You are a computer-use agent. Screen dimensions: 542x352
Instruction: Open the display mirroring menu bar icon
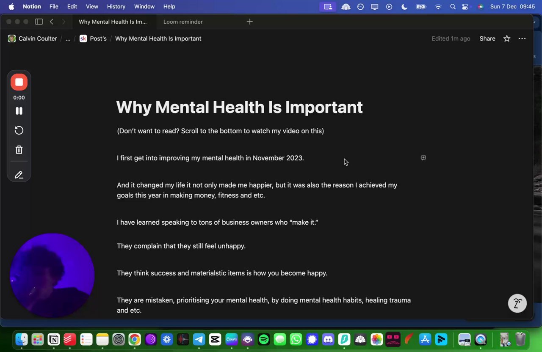pos(375,6)
